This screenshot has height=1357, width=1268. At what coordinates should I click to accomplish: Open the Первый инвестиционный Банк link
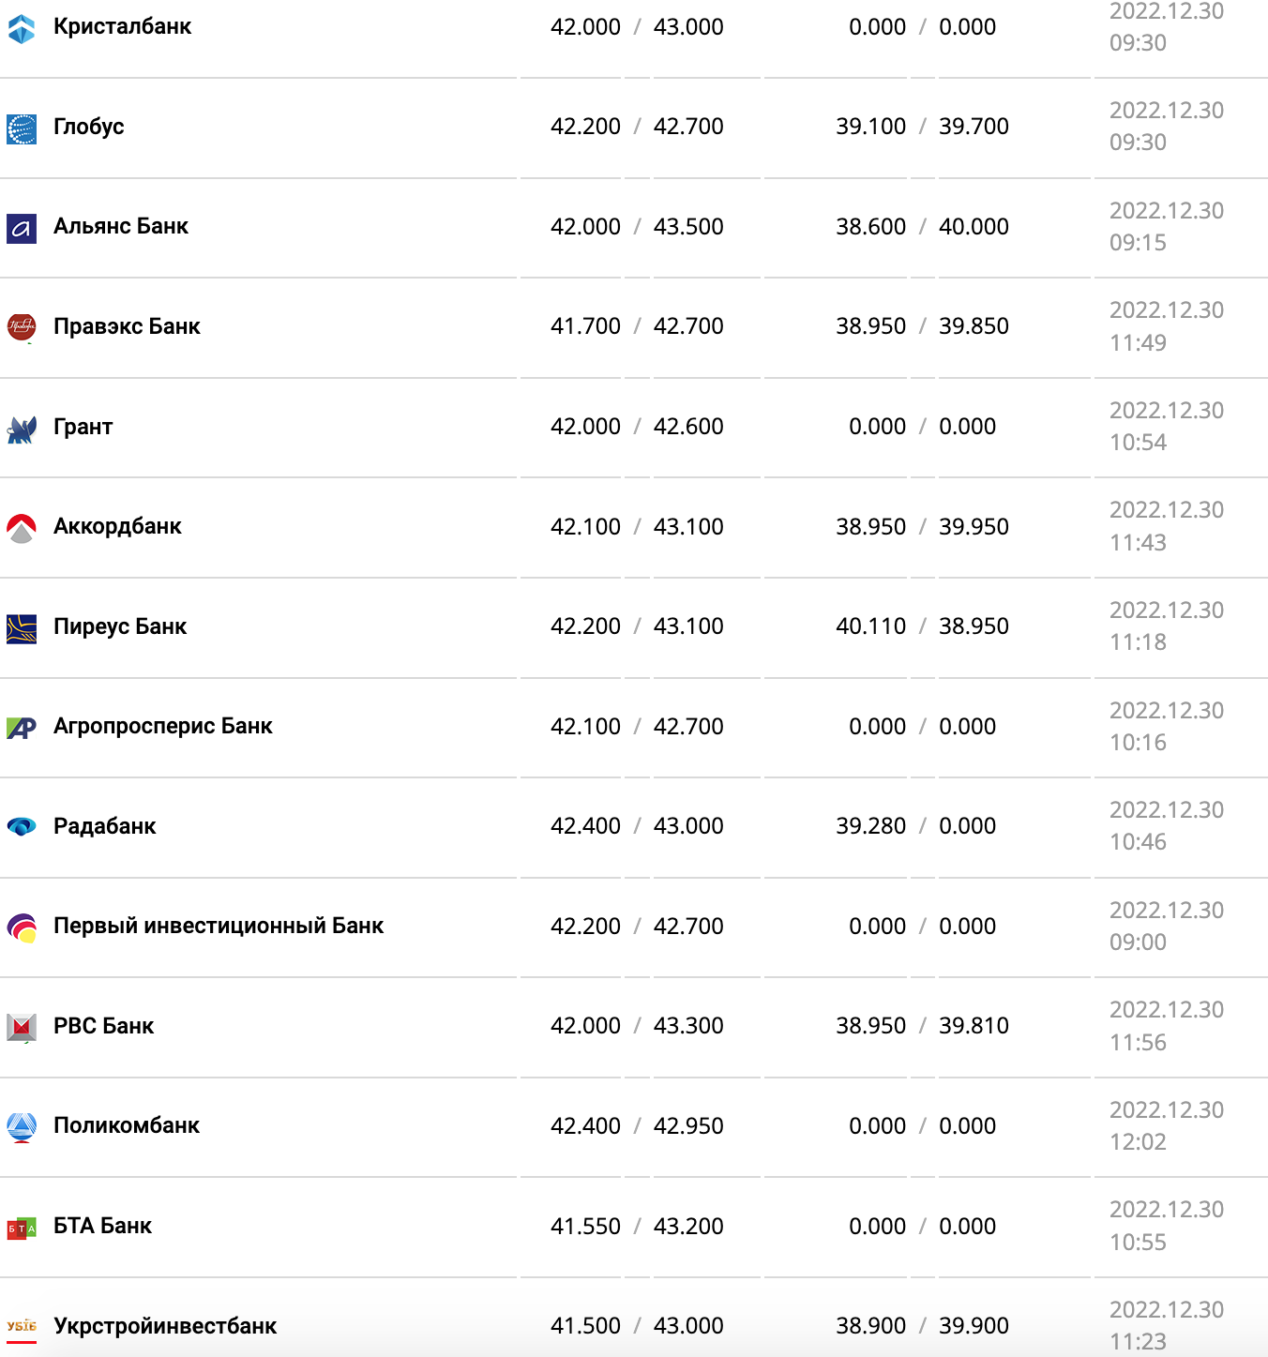point(219,927)
